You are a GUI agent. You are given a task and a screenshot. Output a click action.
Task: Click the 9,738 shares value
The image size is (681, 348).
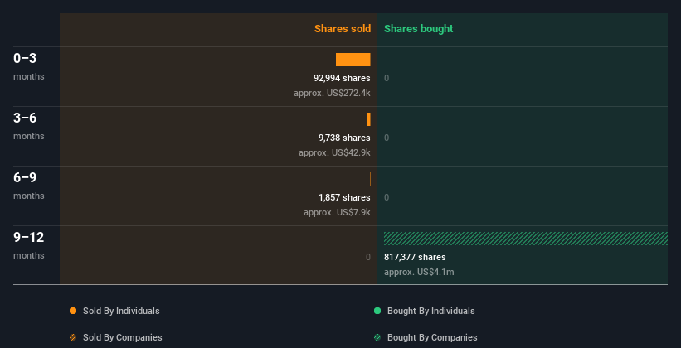[x=344, y=138]
